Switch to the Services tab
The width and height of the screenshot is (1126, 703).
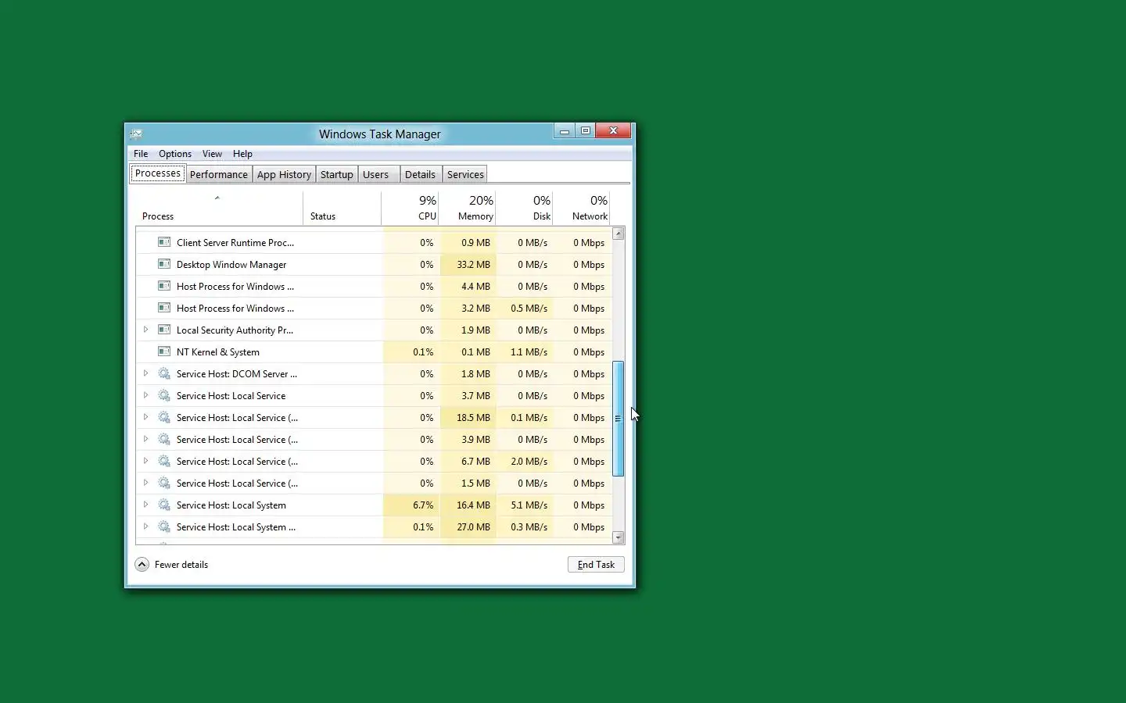pos(465,174)
